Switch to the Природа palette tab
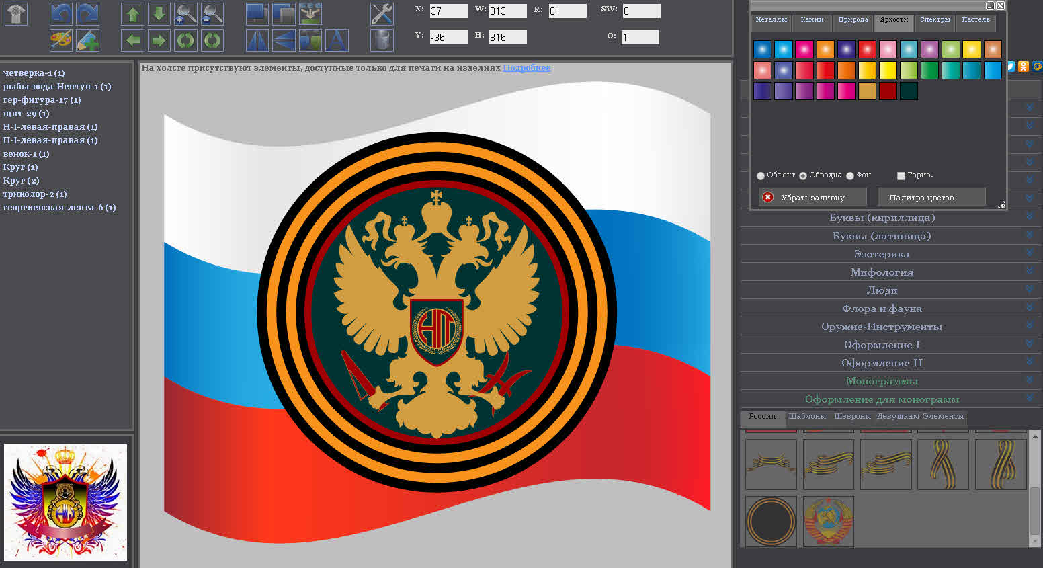The height and width of the screenshot is (568, 1043). pyautogui.click(x=853, y=22)
